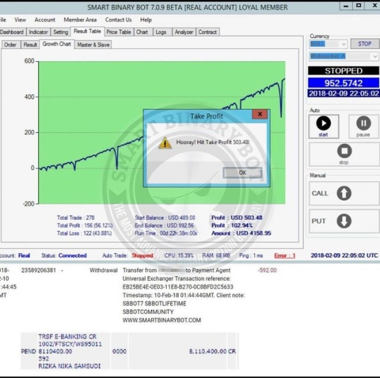Select the Result Table tab
380x378 pixels.
pyautogui.click(x=87, y=31)
